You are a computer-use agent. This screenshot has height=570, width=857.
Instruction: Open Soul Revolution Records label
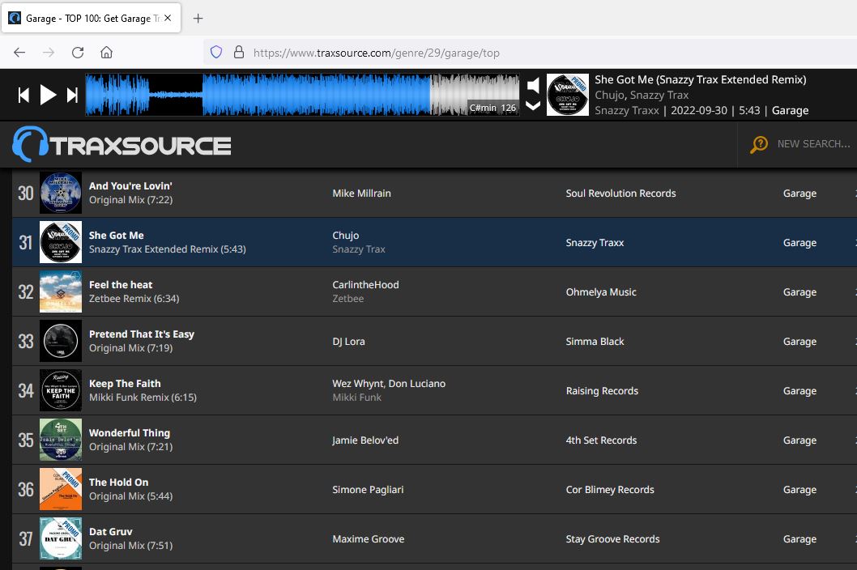621,194
